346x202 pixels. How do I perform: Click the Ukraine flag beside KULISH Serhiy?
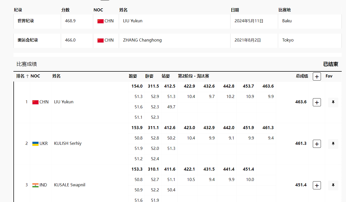[35, 144]
